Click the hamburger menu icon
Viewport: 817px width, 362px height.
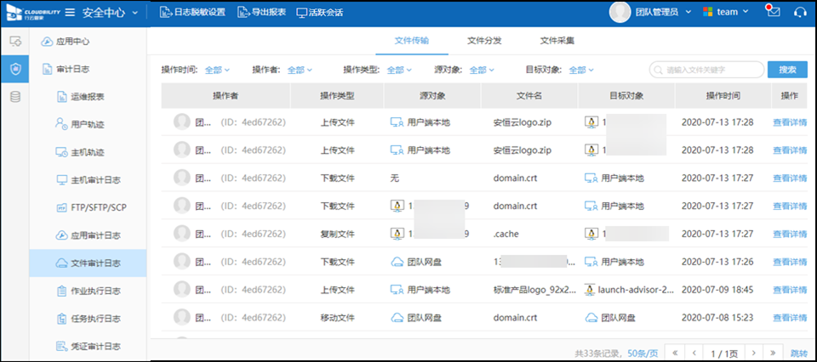pos(70,12)
